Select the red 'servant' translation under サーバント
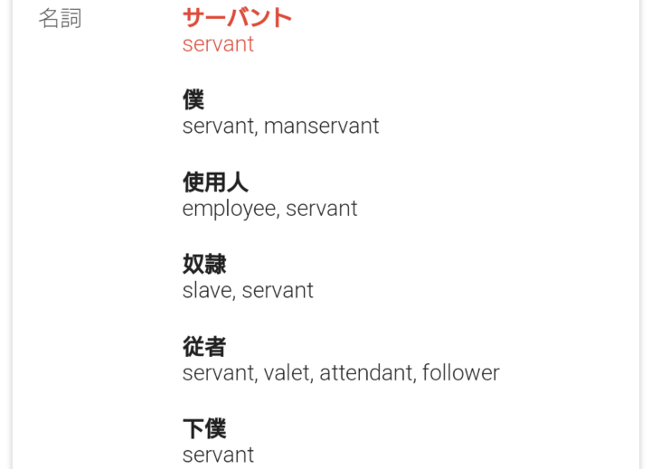 tap(218, 43)
